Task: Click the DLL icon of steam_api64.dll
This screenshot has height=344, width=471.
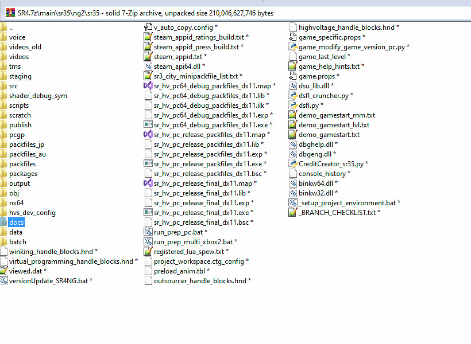Action: pyautogui.click(x=148, y=67)
